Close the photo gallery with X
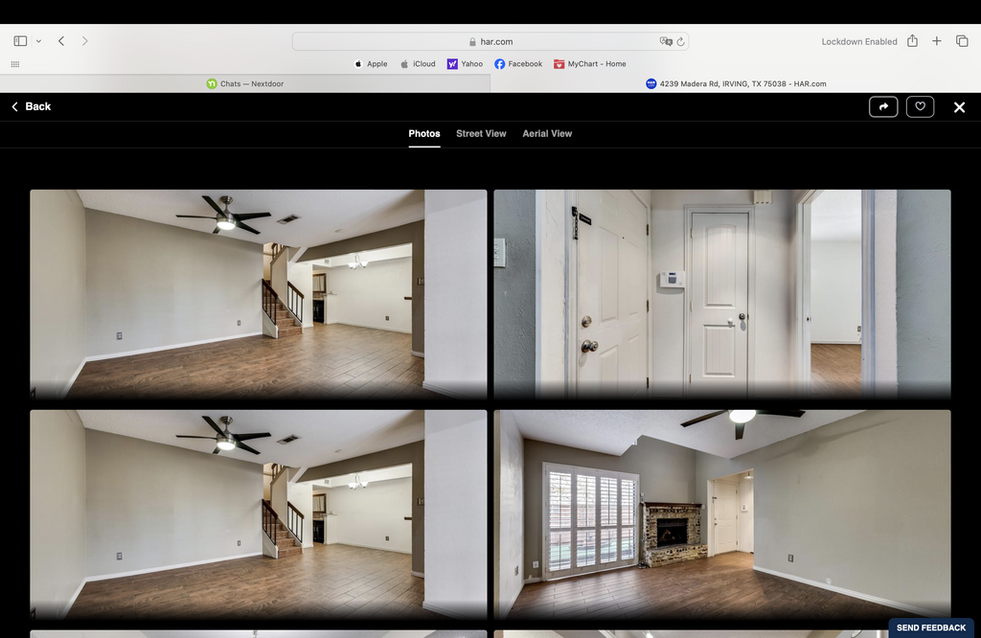 (959, 107)
